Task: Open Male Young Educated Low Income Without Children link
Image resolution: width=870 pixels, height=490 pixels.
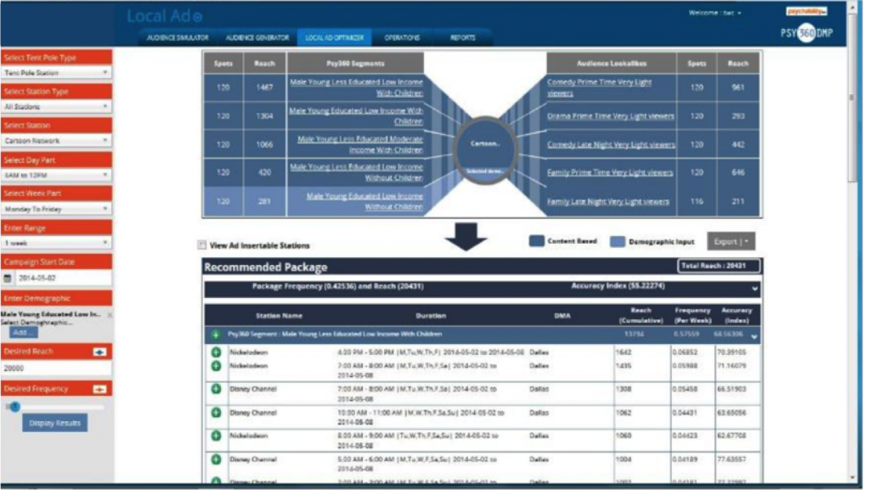Action: (364, 201)
